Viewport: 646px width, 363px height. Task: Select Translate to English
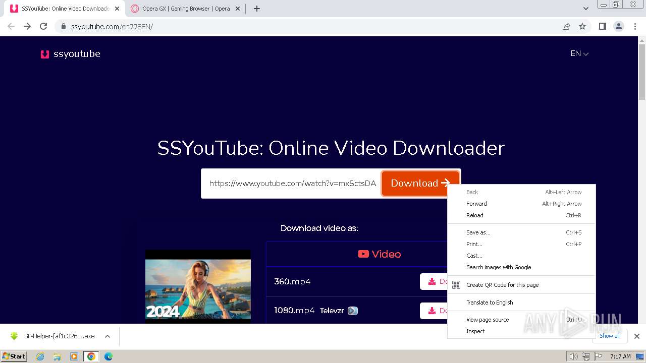pyautogui.click(x=522, y=302)
